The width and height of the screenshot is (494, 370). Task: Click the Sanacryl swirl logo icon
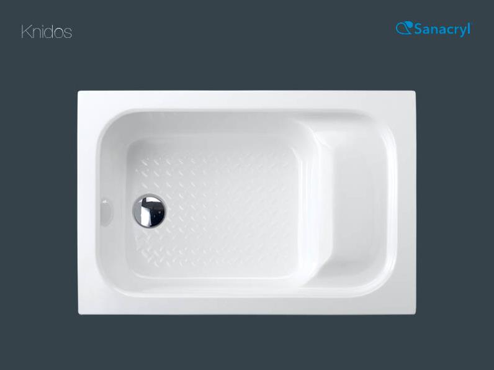tap(405, 28)
